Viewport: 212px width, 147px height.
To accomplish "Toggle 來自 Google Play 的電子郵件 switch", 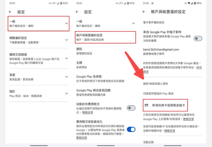I will click(x=198, y=39).
